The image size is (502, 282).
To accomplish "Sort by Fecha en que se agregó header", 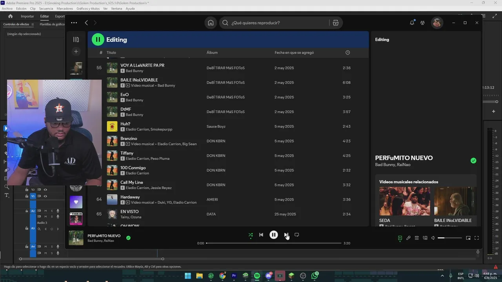I will pyautogui.click(x=294, y=52).
